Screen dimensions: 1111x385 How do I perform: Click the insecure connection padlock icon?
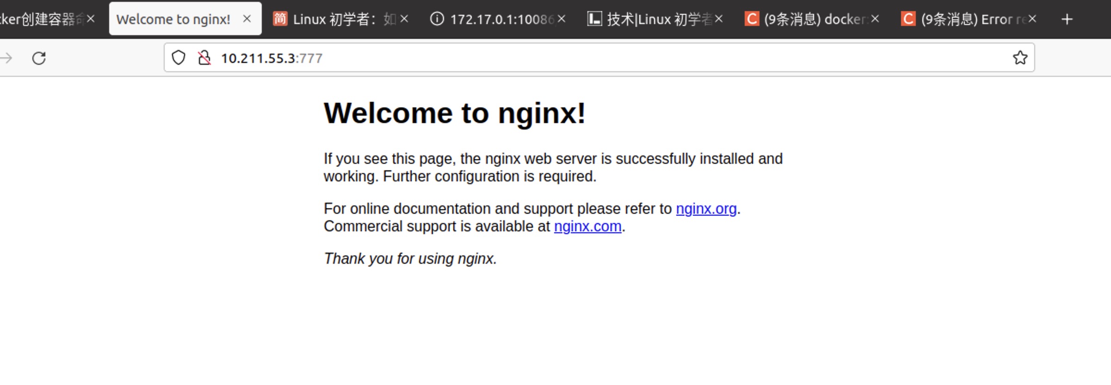[204, 58]
